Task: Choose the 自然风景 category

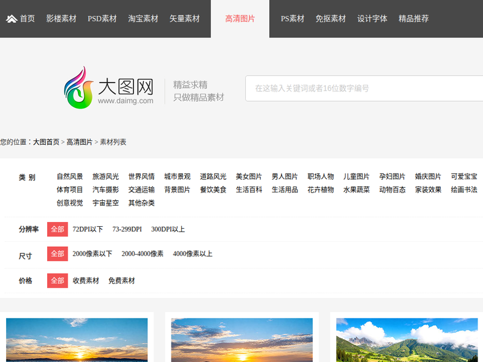Action: pos(69,177)
